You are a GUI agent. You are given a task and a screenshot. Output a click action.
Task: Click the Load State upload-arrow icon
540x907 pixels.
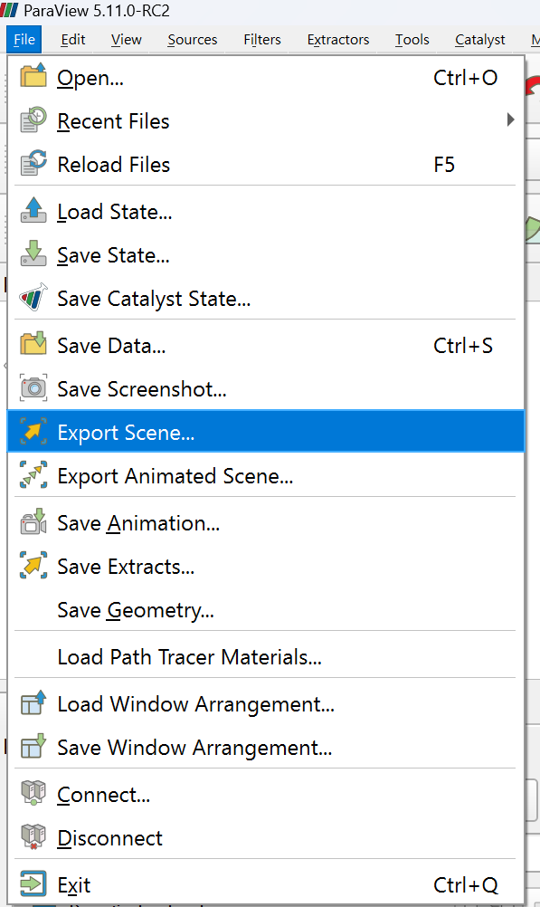pos(33,210)
